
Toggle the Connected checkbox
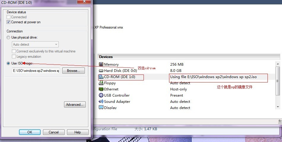pos(9,17)
